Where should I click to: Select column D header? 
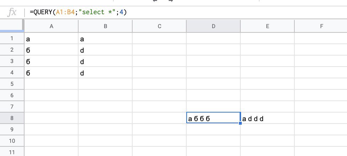(213, 26)
